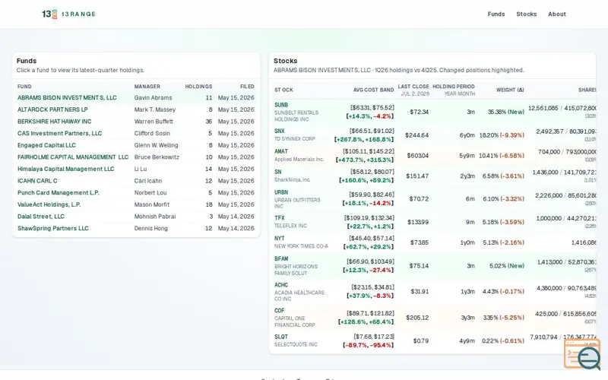Open ValueAct Holdings, L.P. fund
Image resolution: width=608 pixels, height=380 pixels.
(49, 204)
